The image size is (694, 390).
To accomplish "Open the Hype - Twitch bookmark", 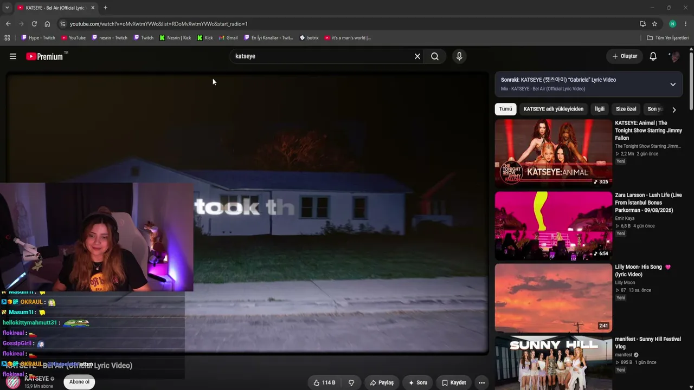I will [x=38, y=38].
